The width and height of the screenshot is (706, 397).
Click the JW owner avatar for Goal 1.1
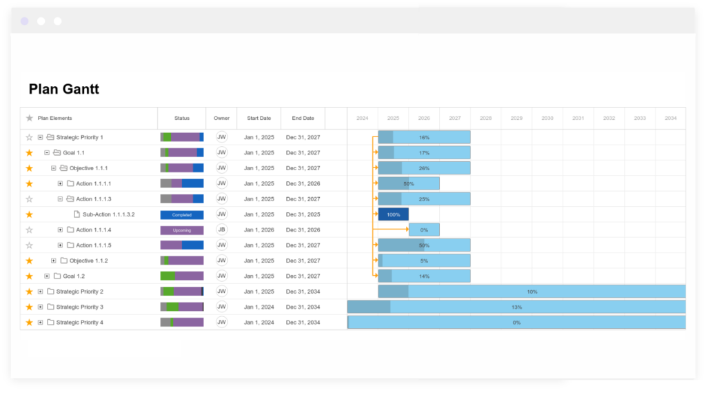pyautogui.click(x=221, y=152)
